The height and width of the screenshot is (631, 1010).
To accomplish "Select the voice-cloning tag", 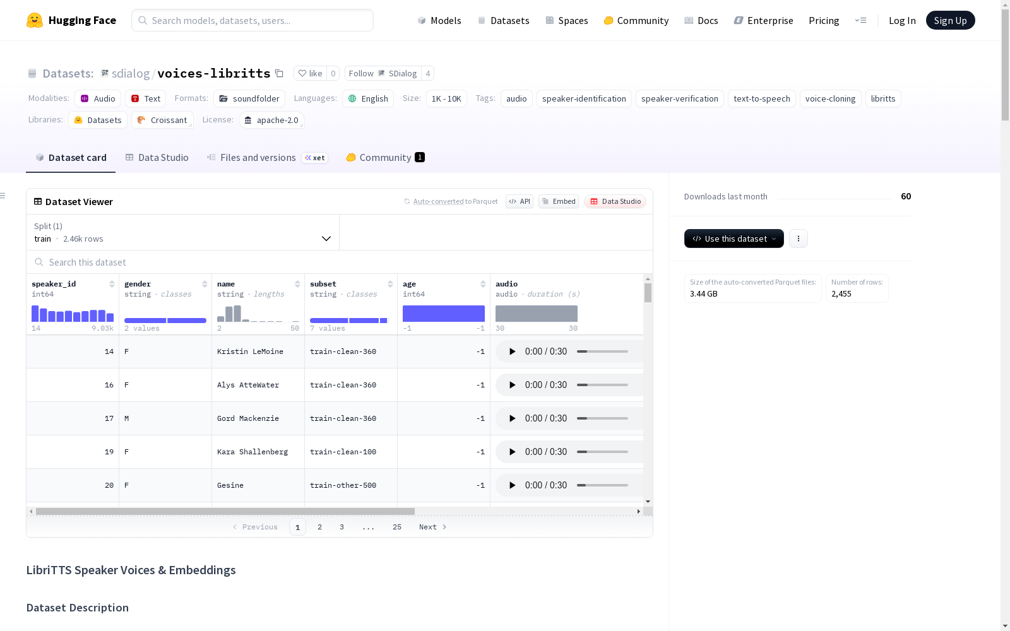I will (x=830, y=98).
